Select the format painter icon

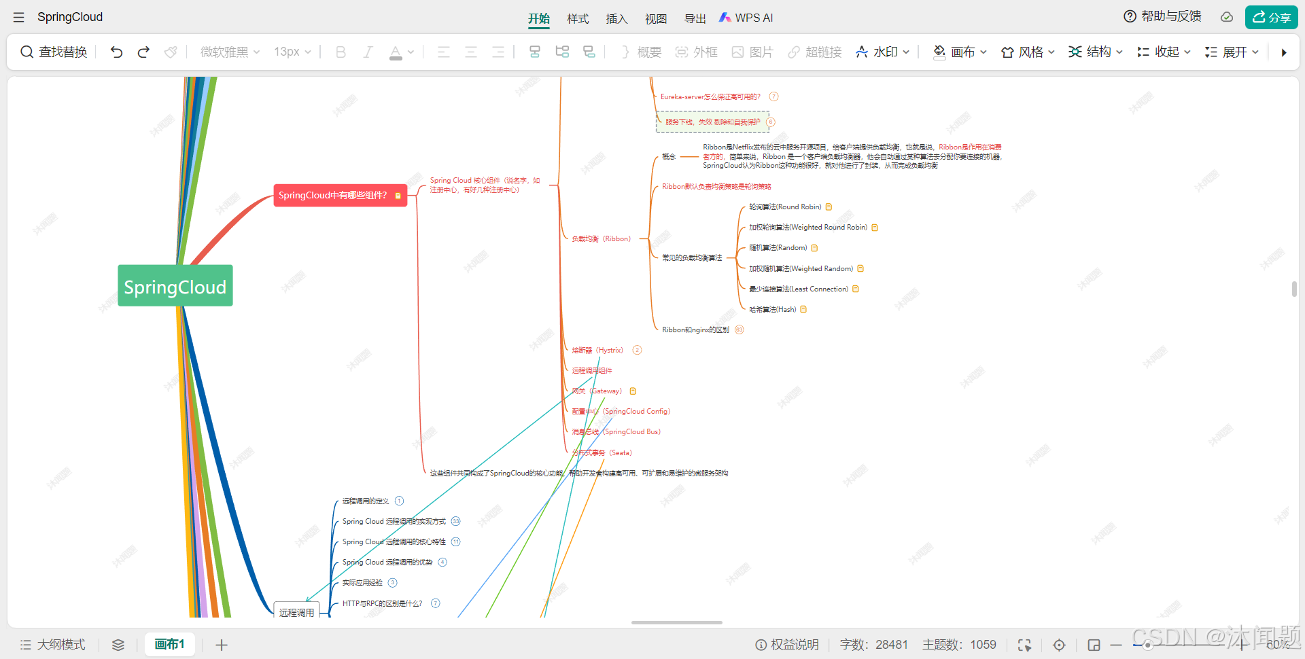(171, 52)
